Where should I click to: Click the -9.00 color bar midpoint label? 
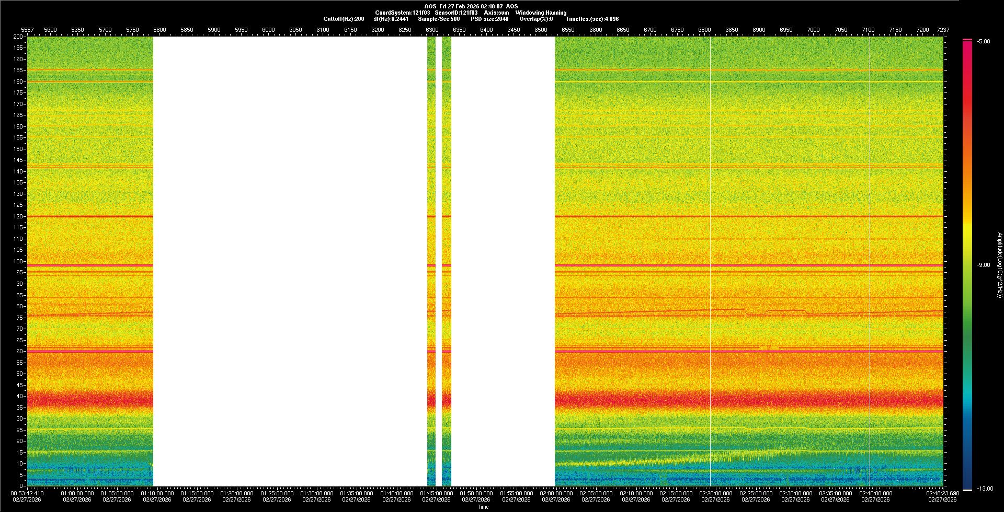tap(984, 265)
